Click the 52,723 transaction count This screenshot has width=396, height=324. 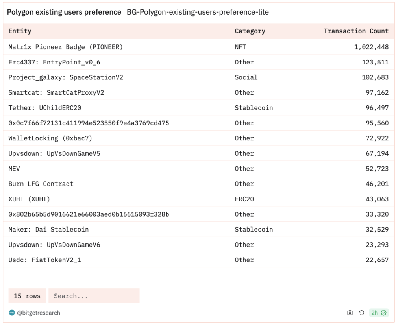click(x=377, y=169)
